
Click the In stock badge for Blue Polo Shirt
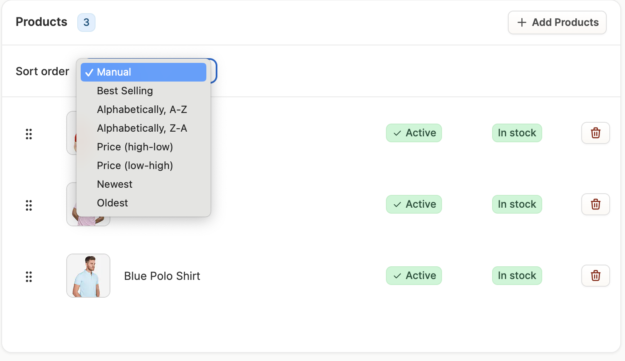pos(517,276)
